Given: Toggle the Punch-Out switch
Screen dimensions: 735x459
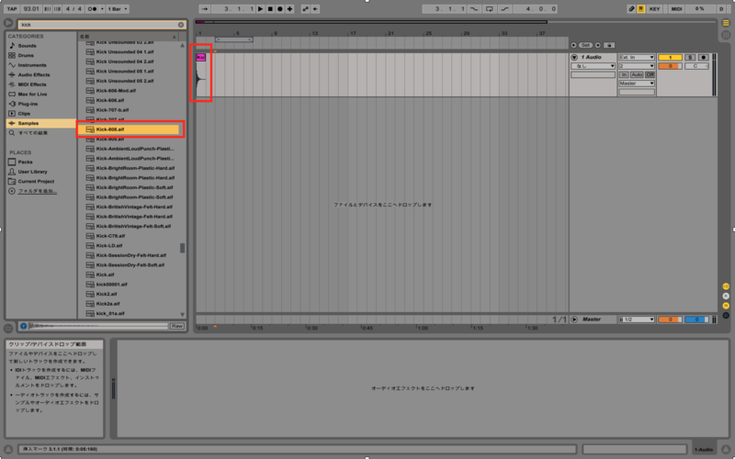Looking at the screenshot, I should [504, 9].
